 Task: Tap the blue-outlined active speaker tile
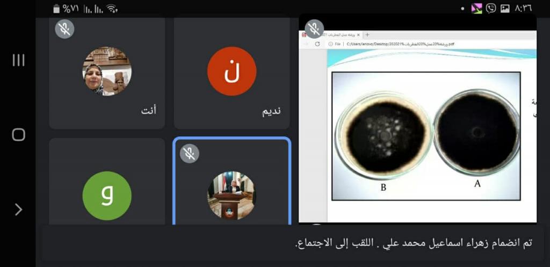click(x=232, y=182)
